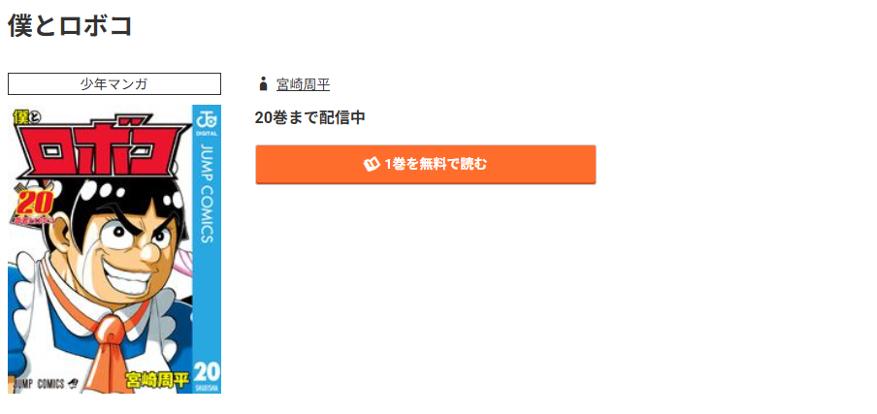The height and width of the screenshot is (414, 877).
Task: Click the JC Digital logo on the cover spine
Action: point(207,122)
